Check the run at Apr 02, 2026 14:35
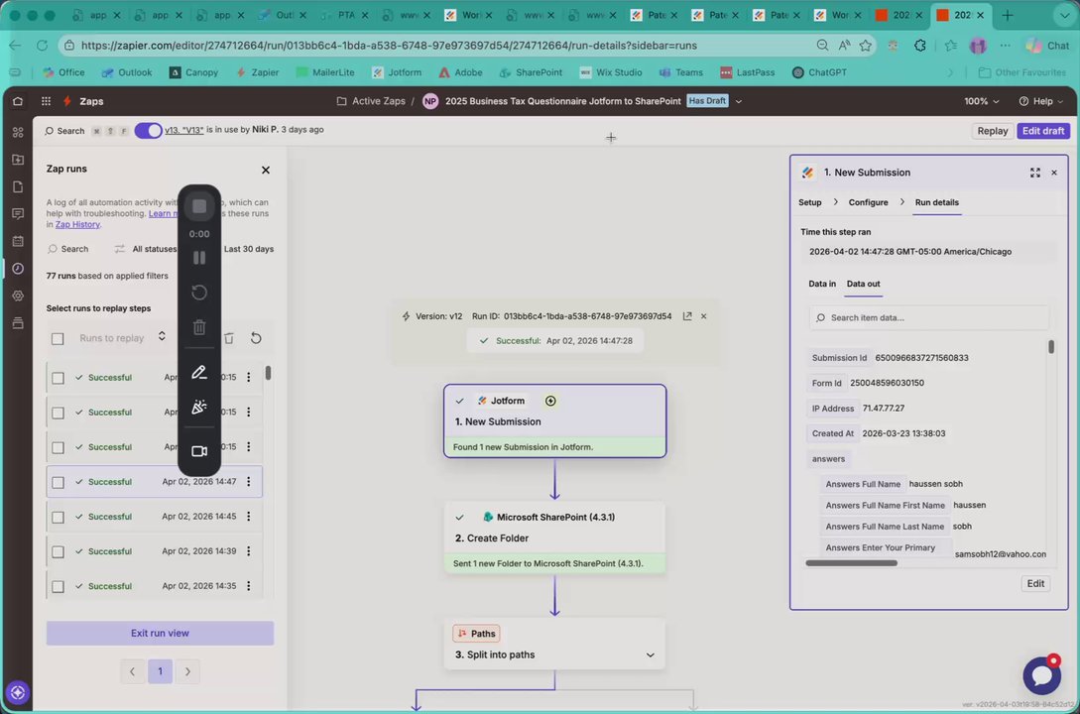 click(58, 587)
